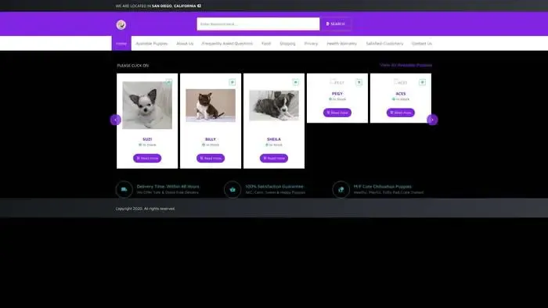Image resolution: width=548 pixels, height=308 pixels.
Task: Open the Home tab in the navigation
Action: [121, 44]
